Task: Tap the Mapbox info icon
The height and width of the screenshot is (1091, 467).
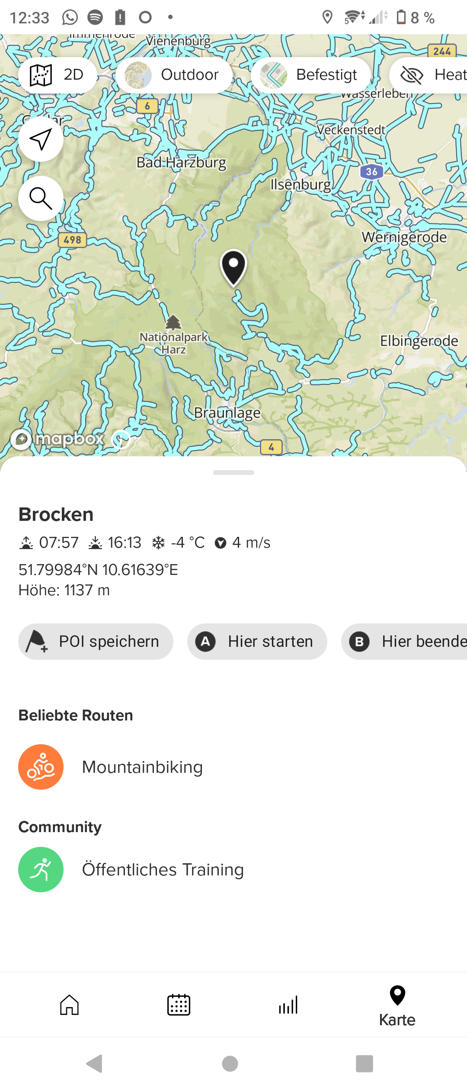Action: (x=121, y=439)
